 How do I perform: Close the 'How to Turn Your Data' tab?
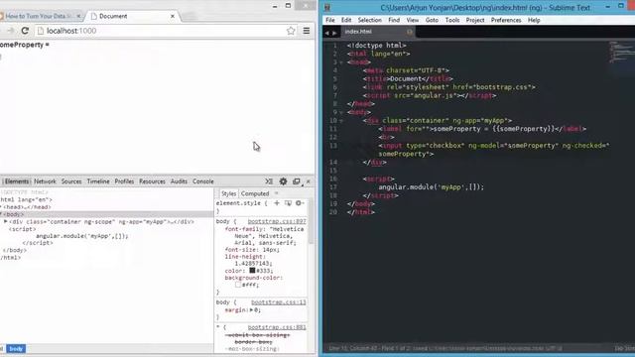pos(78,16)
